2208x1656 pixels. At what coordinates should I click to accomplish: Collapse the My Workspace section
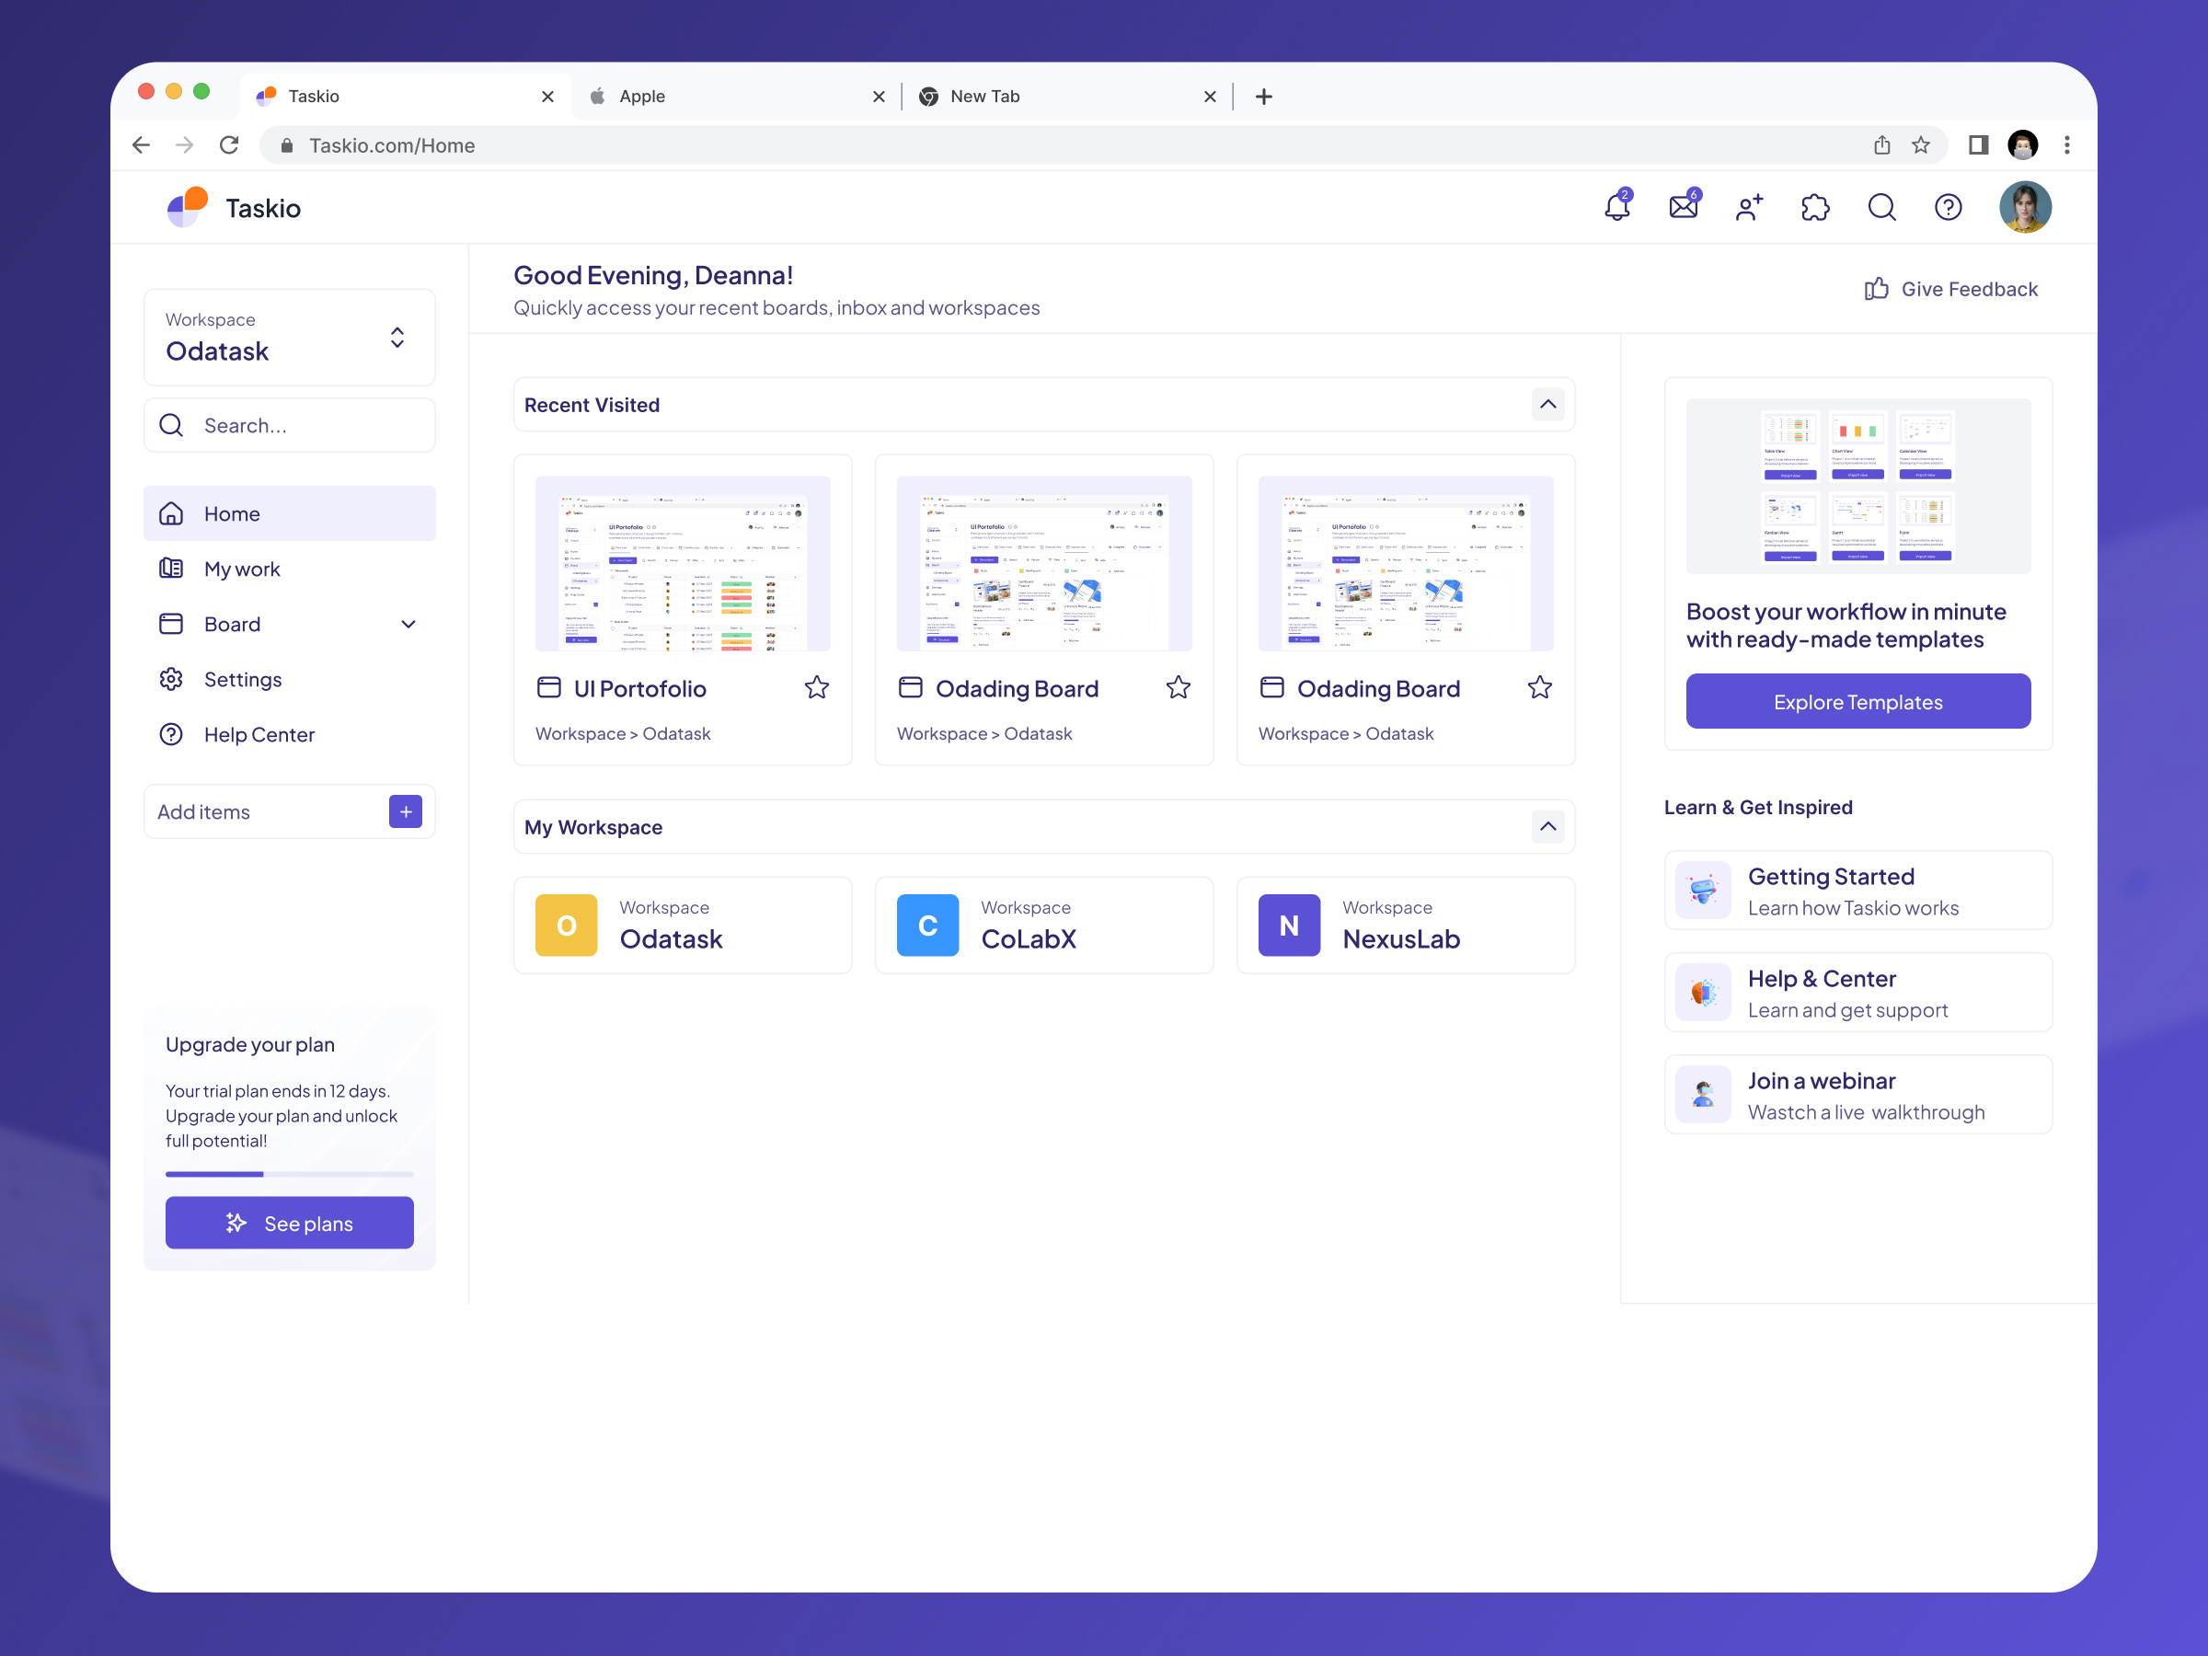[x=1548, y=826]
